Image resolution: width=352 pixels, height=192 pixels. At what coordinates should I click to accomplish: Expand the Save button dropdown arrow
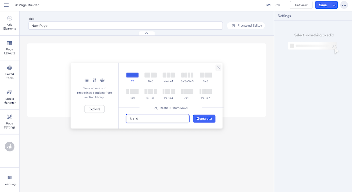334,5
